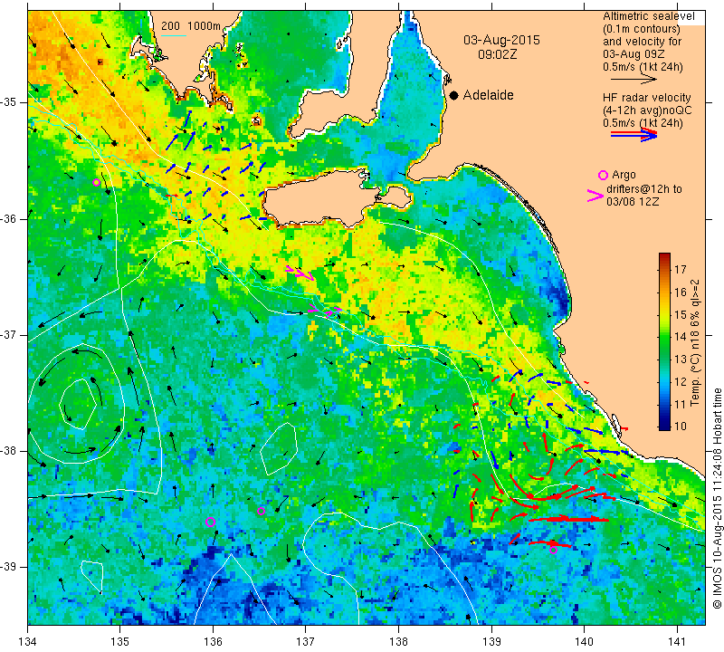Click the "Adelaide" city label
Viewport: 724px width, 652px height.
(488, 95)
